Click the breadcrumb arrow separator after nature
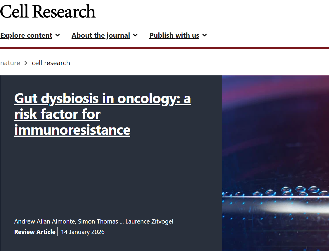The width and height of the screenshot is (329, 251). [26, 63]
